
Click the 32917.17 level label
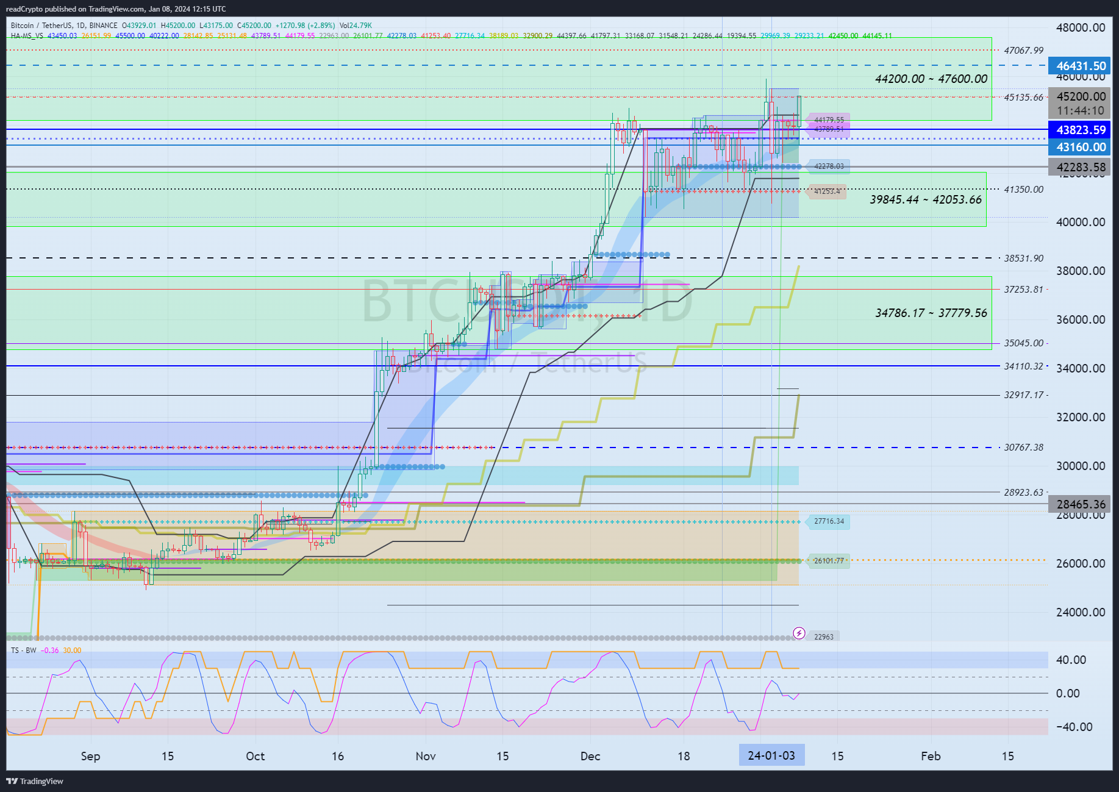click(x=1024, y=395)
